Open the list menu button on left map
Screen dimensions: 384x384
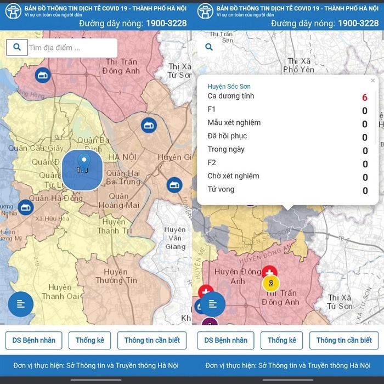click(x=21, y=304)
